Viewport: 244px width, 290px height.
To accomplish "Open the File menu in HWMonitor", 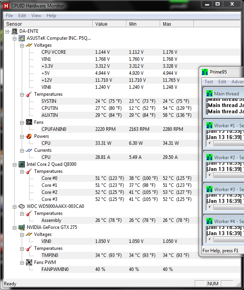I will pyautogui.click(x=9, y=16).
